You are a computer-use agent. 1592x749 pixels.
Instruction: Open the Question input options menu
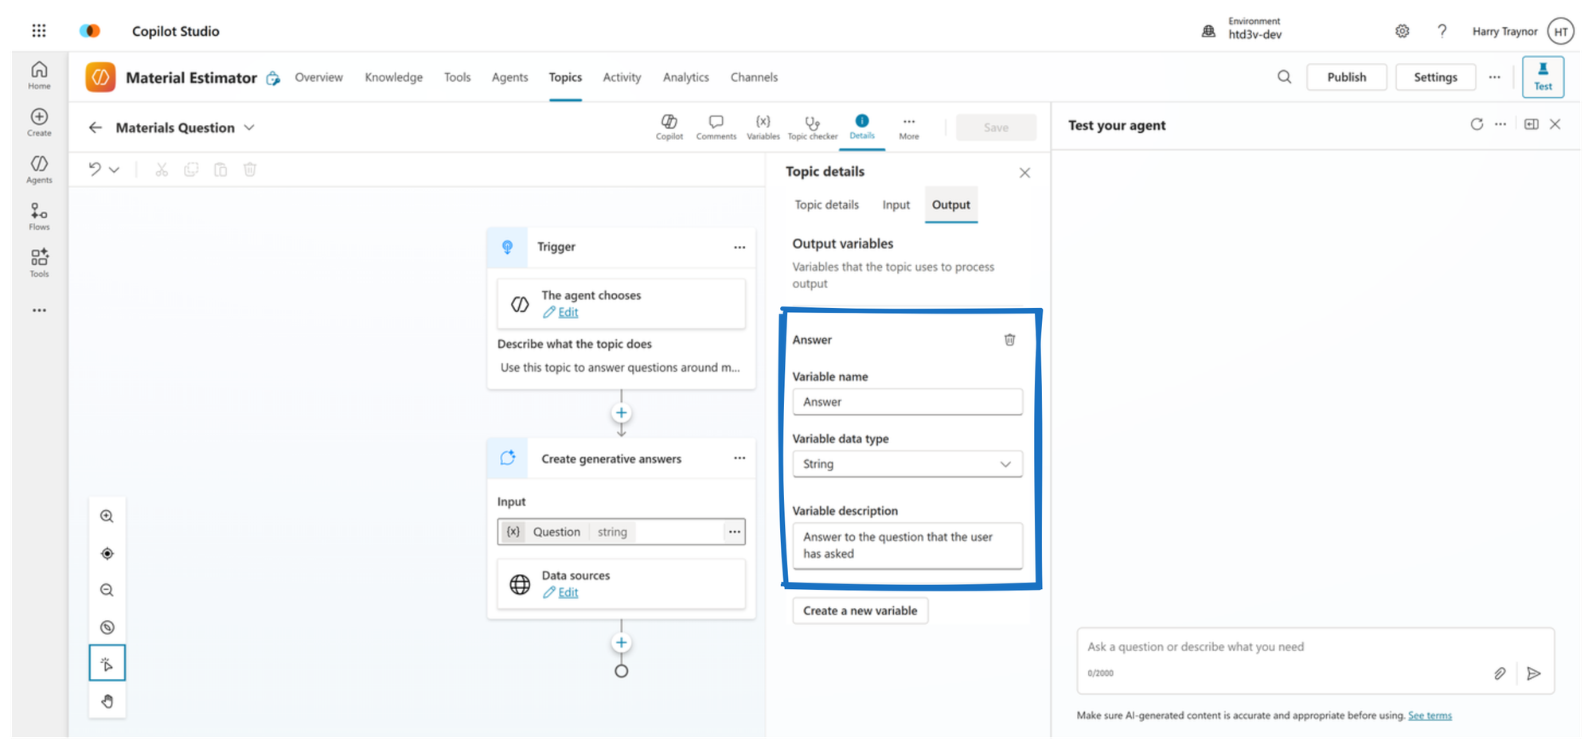tap(734, 532)
